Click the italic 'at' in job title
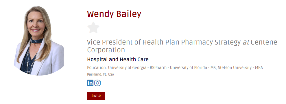This screenshot has height=104, width=286. (x=246, y=43)
